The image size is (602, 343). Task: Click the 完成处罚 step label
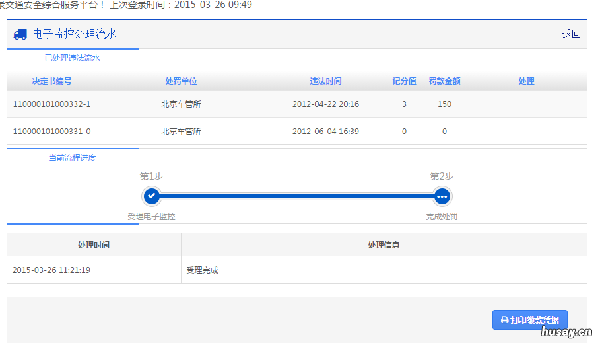coord(442,217)
